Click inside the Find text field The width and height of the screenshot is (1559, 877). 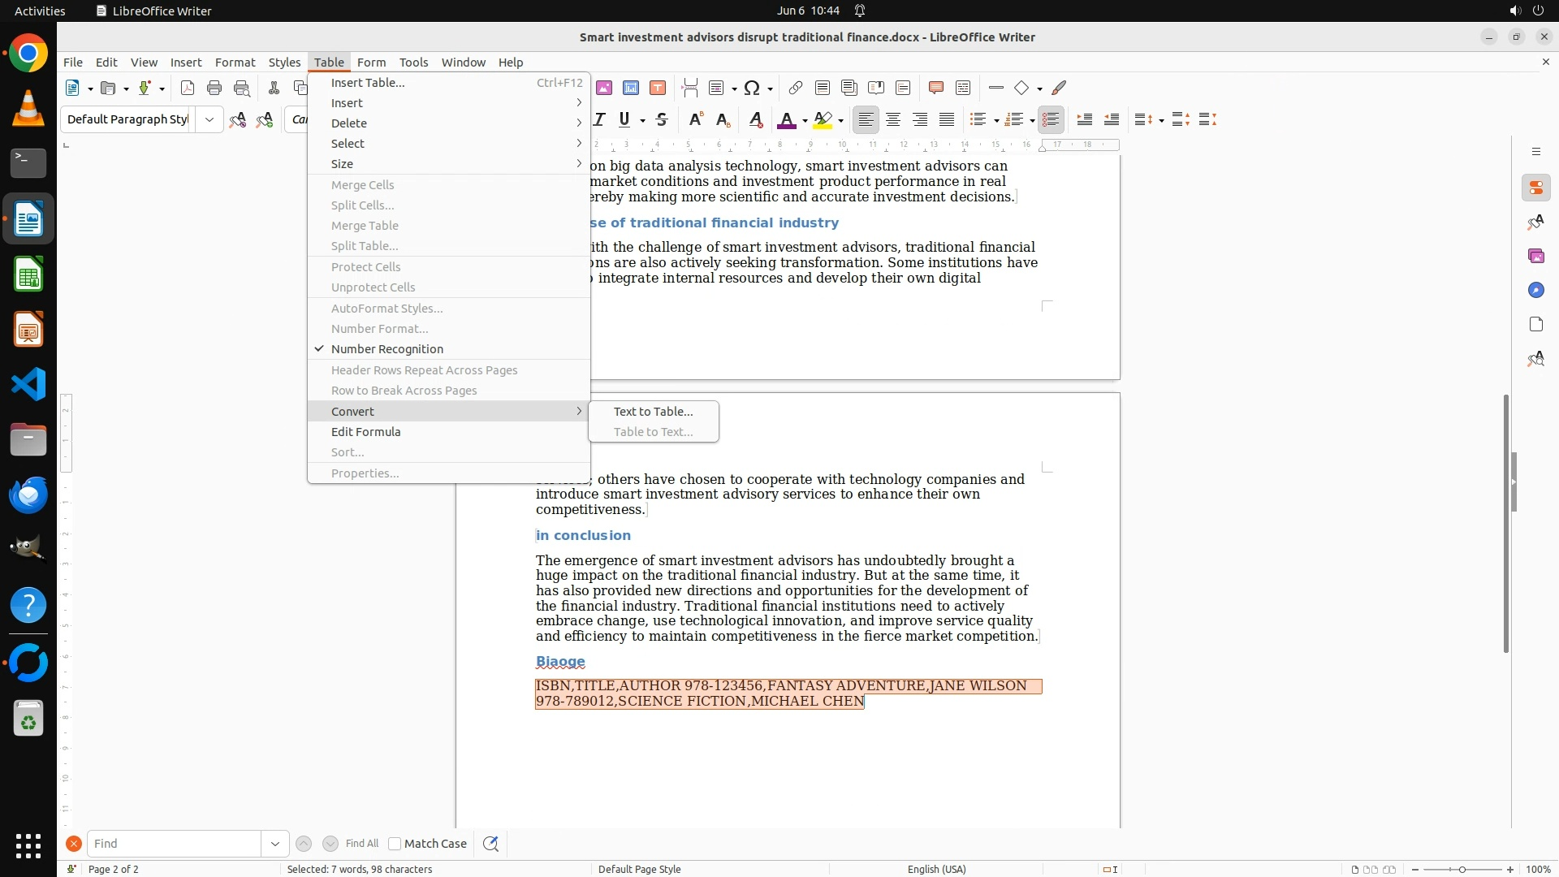pyautogui.click(x=174, y=844)
